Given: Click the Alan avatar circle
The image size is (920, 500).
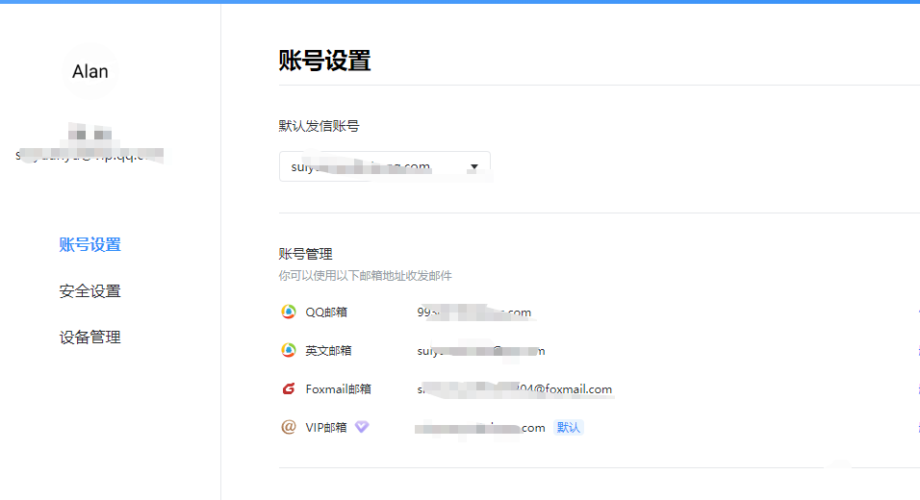Looking at the screenshot, I should 89,71.
